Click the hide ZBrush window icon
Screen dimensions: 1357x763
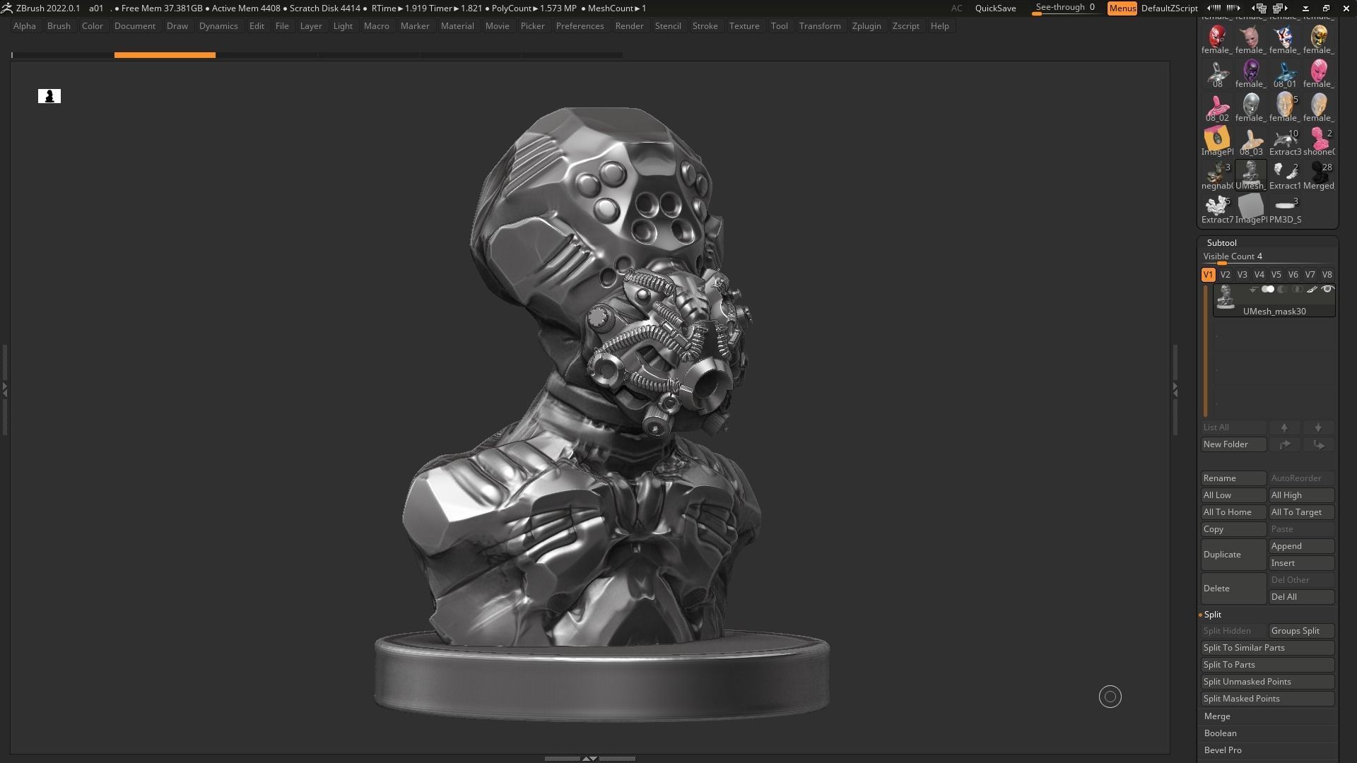(x=1306, y=8)
